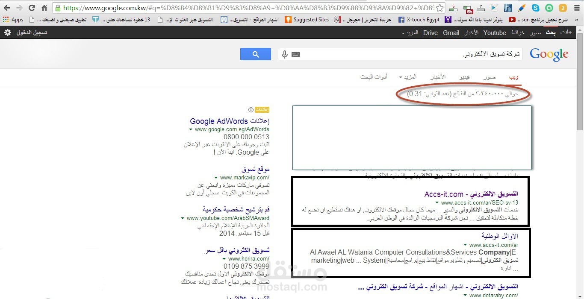Open the قم بترشيح شخصية حكومية ad
Screen dimensions: 584x299
click(x=236, y=210)
